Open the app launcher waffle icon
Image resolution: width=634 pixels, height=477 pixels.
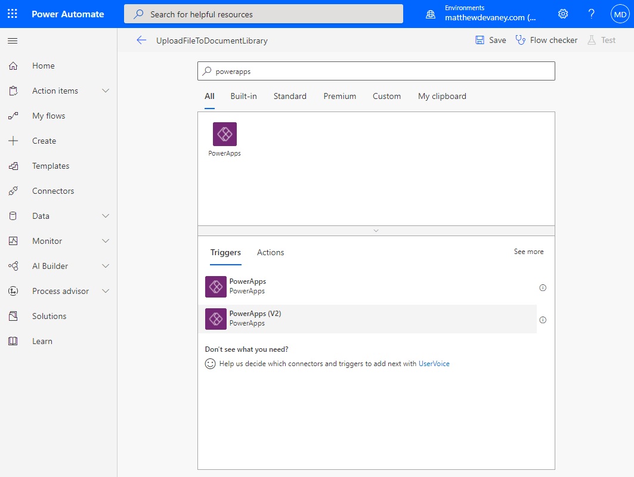click(13, 14)
